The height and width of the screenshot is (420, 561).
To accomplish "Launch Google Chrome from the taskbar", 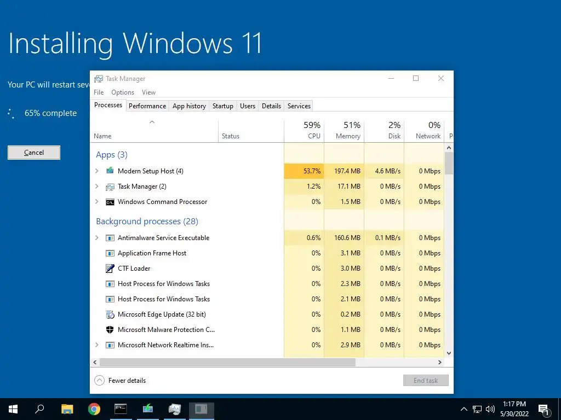I will pos(94,409).
